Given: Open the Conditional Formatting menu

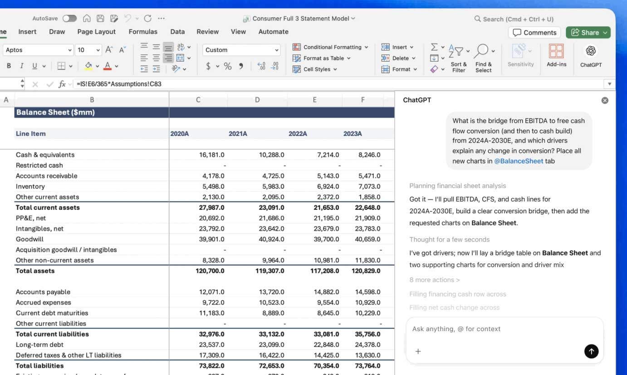Looking at the screenshot, I should tap(330, 47).
